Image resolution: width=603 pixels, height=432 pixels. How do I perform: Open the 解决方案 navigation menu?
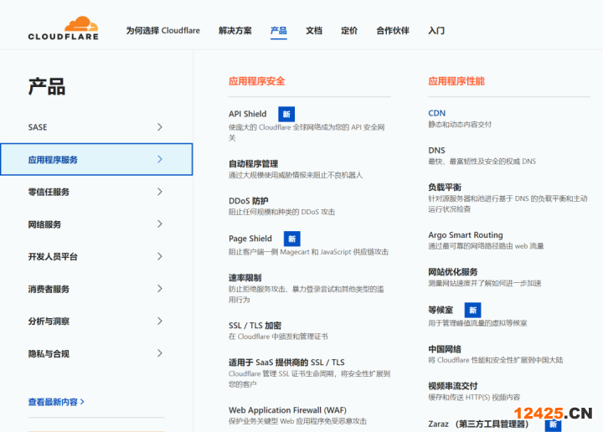pyautogui.click(x=234, y=31)
